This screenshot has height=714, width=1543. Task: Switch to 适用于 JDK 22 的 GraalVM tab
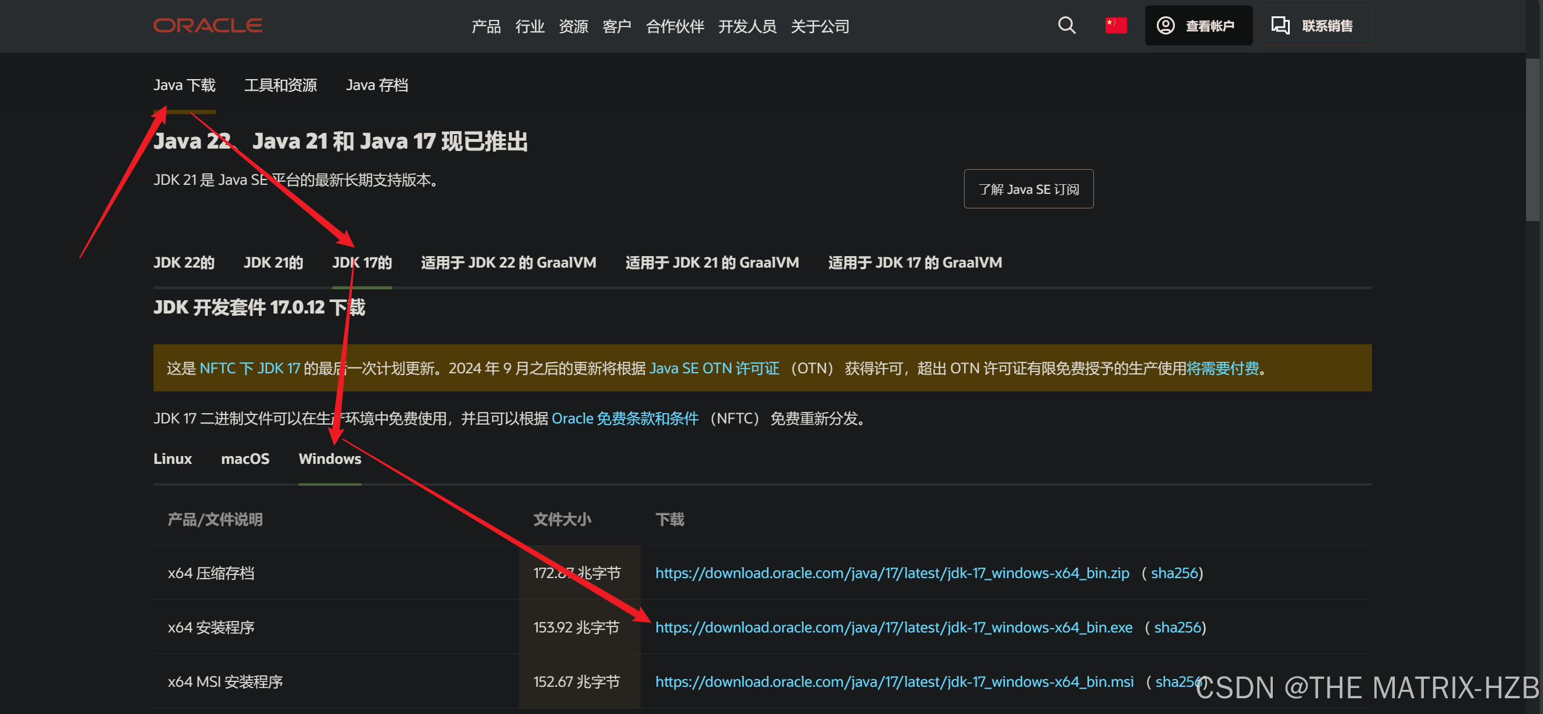click(508, 263)
